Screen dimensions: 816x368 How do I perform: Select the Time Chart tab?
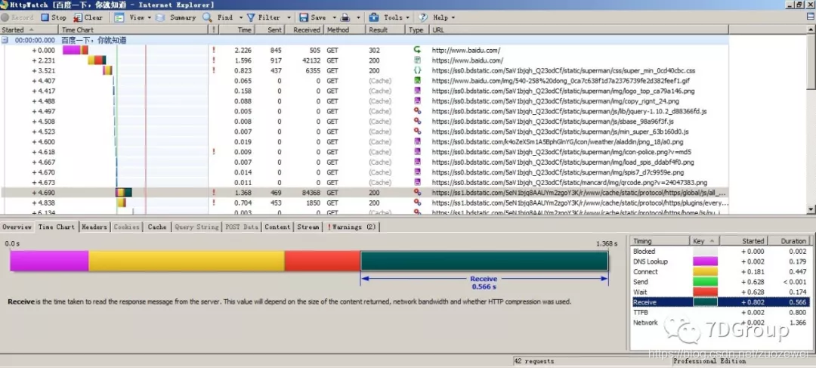point(56,227)
